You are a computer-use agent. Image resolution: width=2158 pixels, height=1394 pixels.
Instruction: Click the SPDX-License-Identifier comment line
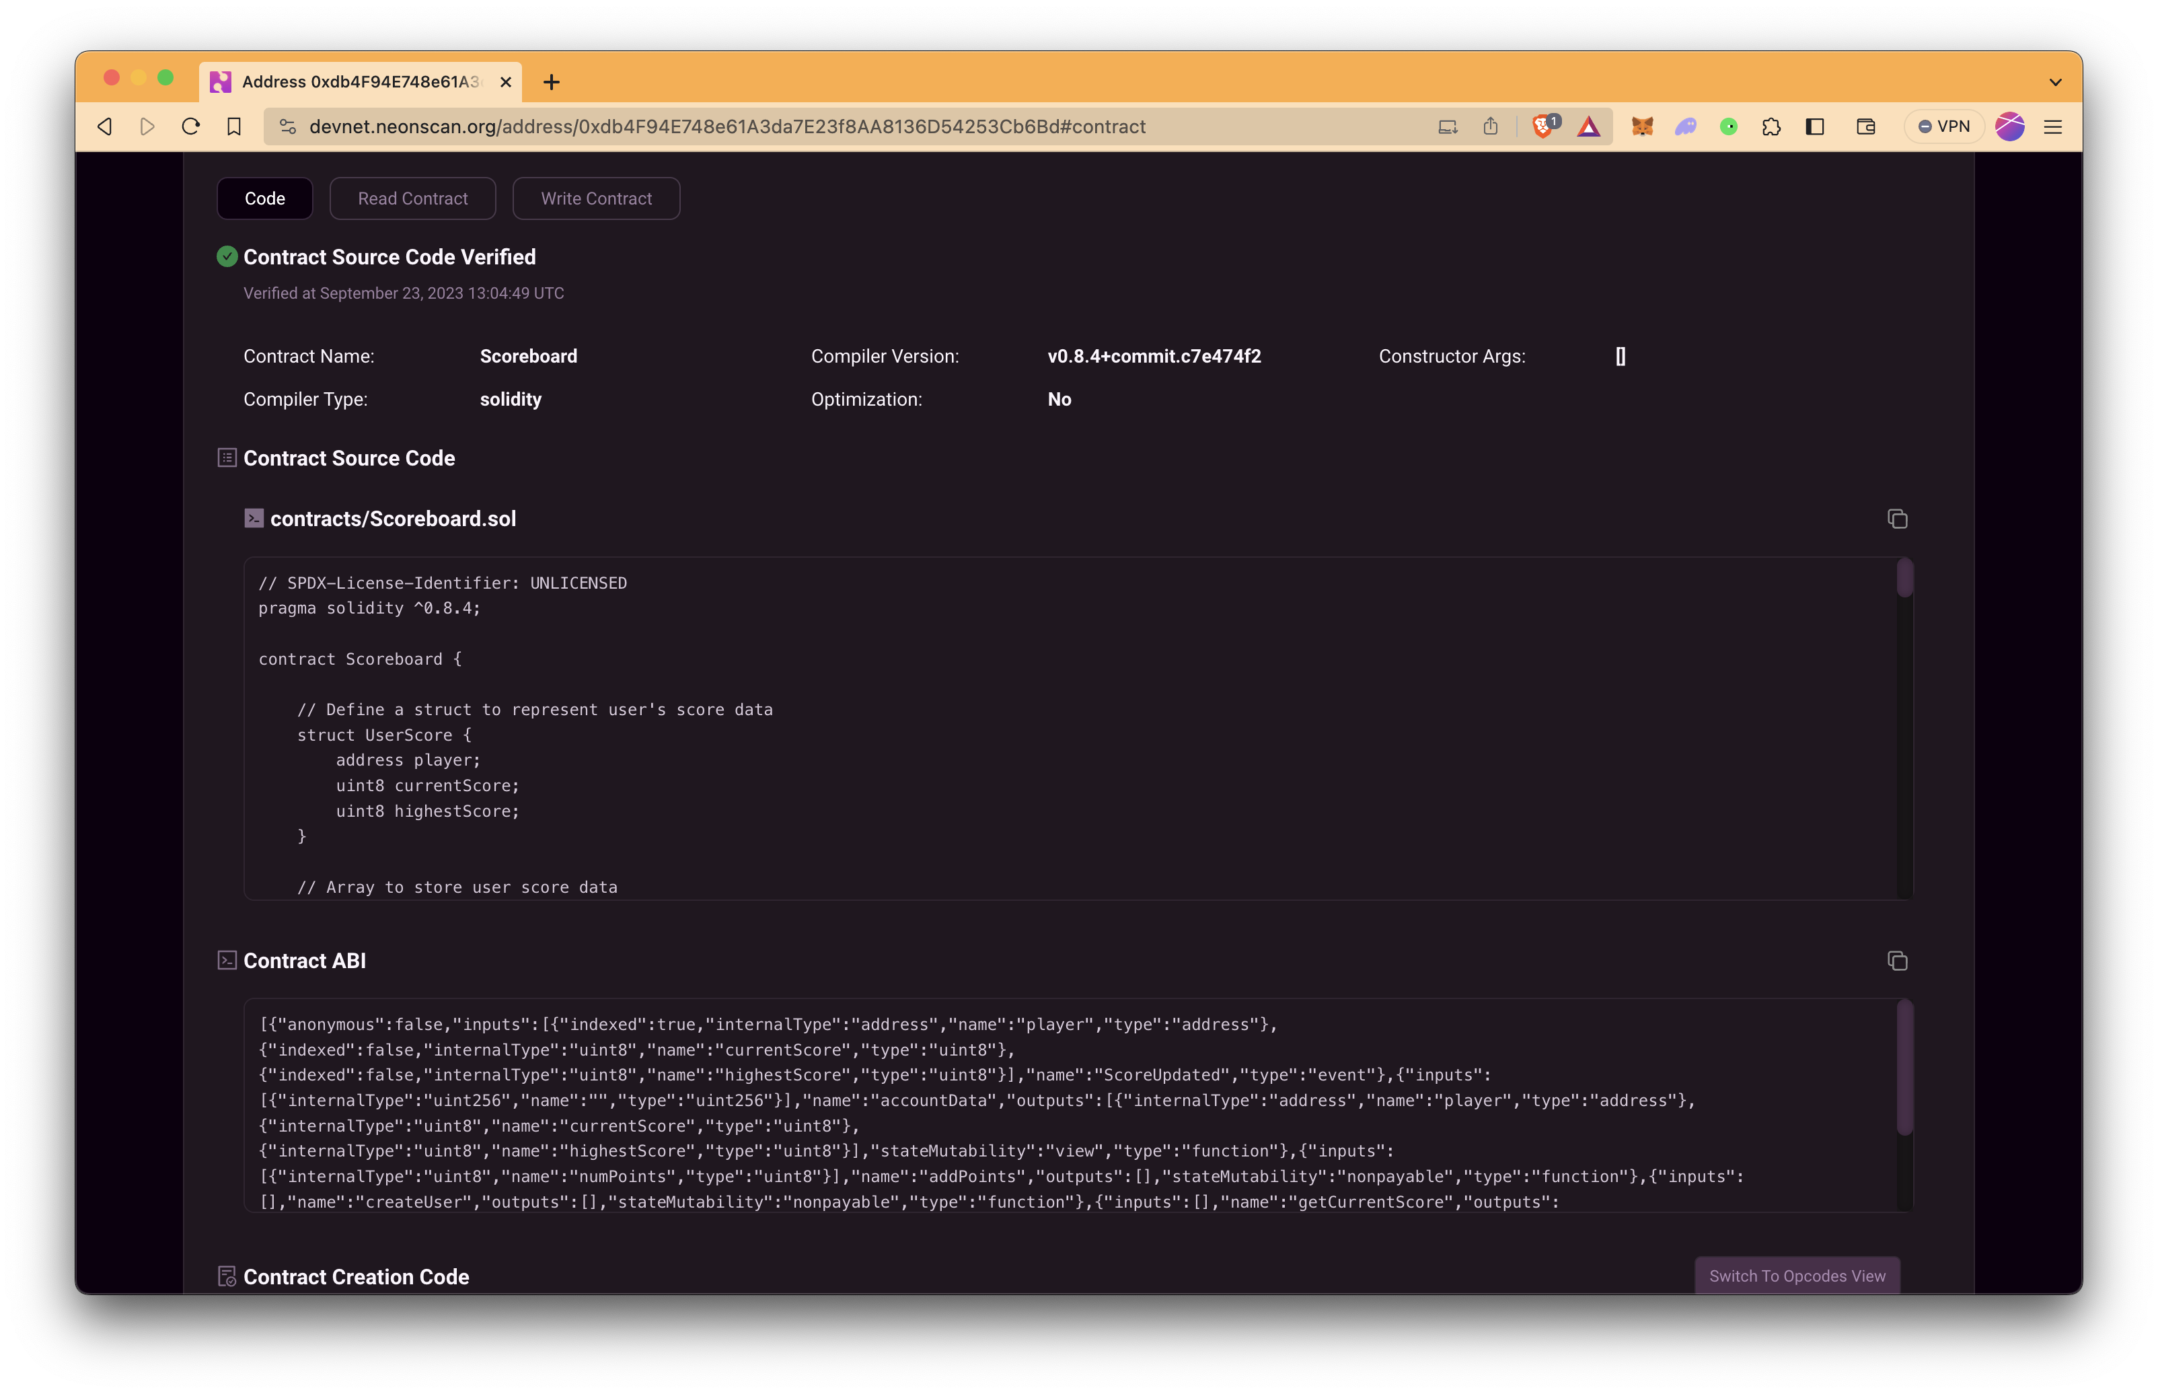point(443,583)
